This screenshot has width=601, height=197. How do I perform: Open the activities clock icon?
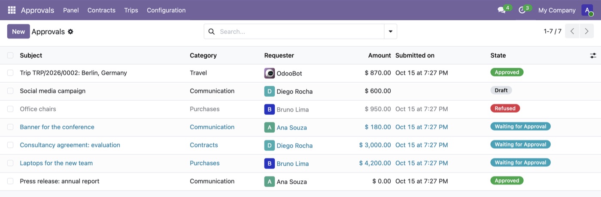pos(522,10)
